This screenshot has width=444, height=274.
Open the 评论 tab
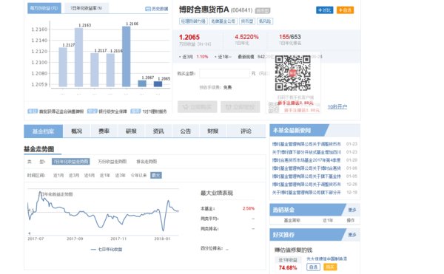pyautogui.click(x=246, y=131)
